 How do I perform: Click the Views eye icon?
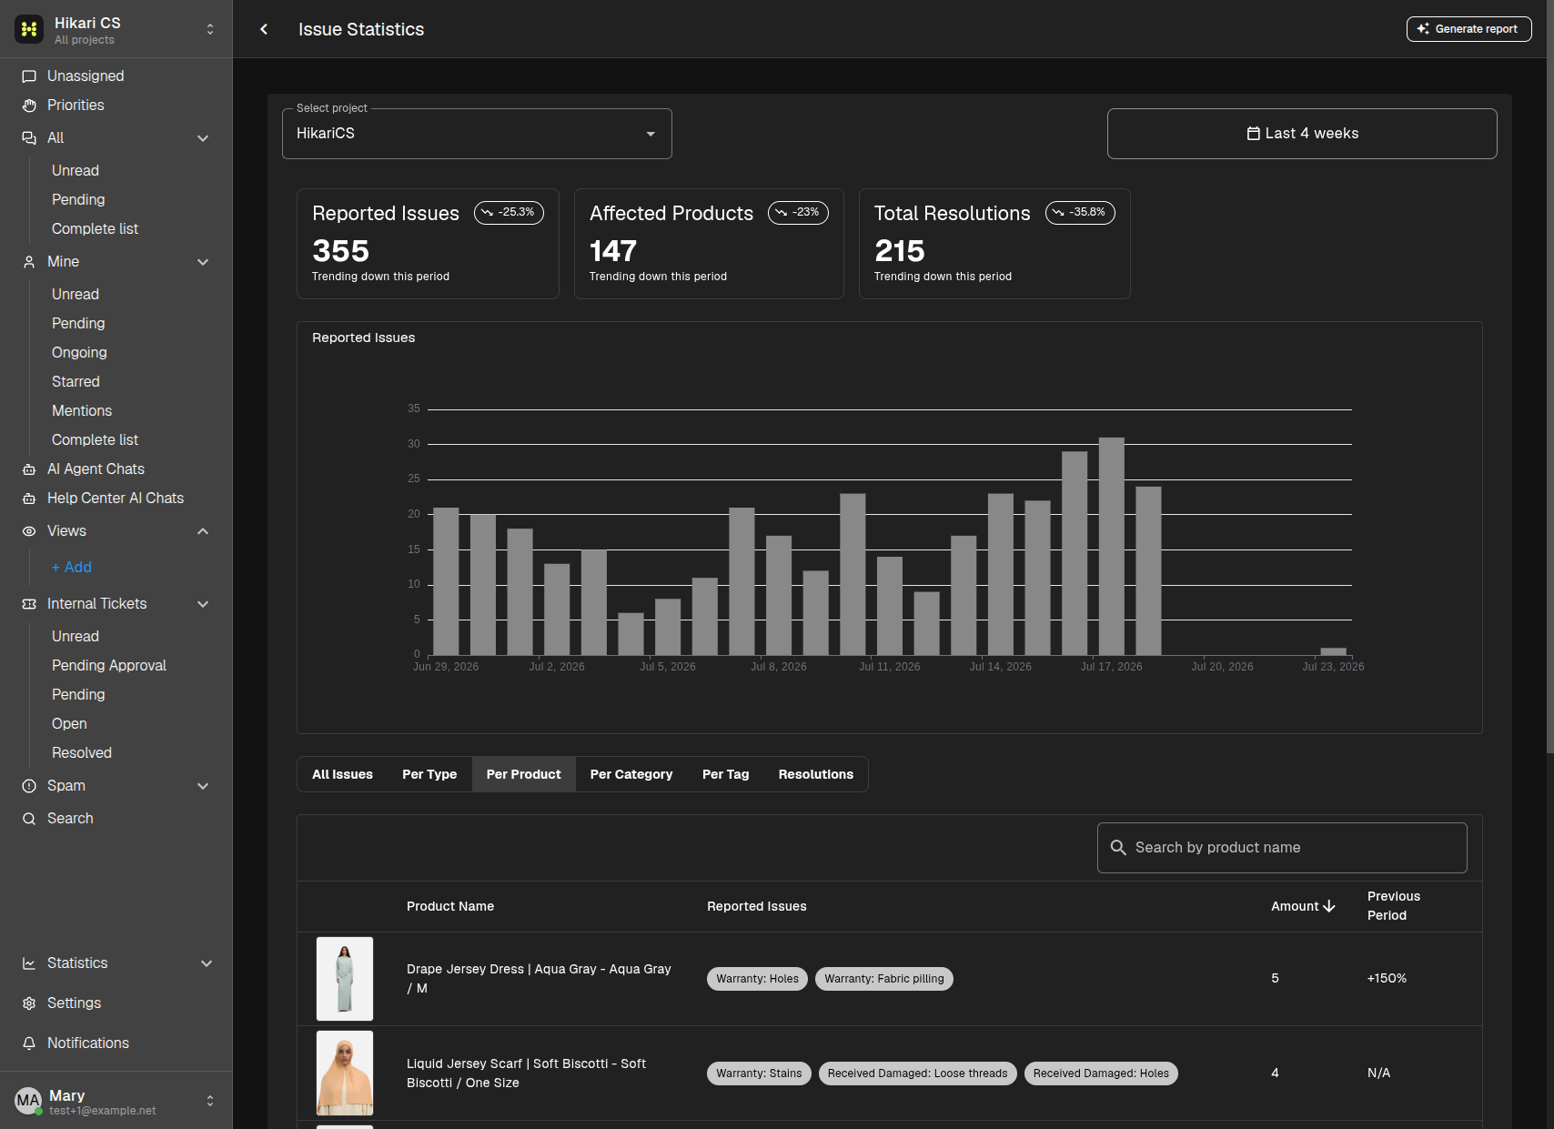[x=29, y=531]
